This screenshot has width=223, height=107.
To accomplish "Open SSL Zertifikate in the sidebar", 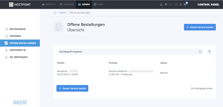I will pos(20,57).
